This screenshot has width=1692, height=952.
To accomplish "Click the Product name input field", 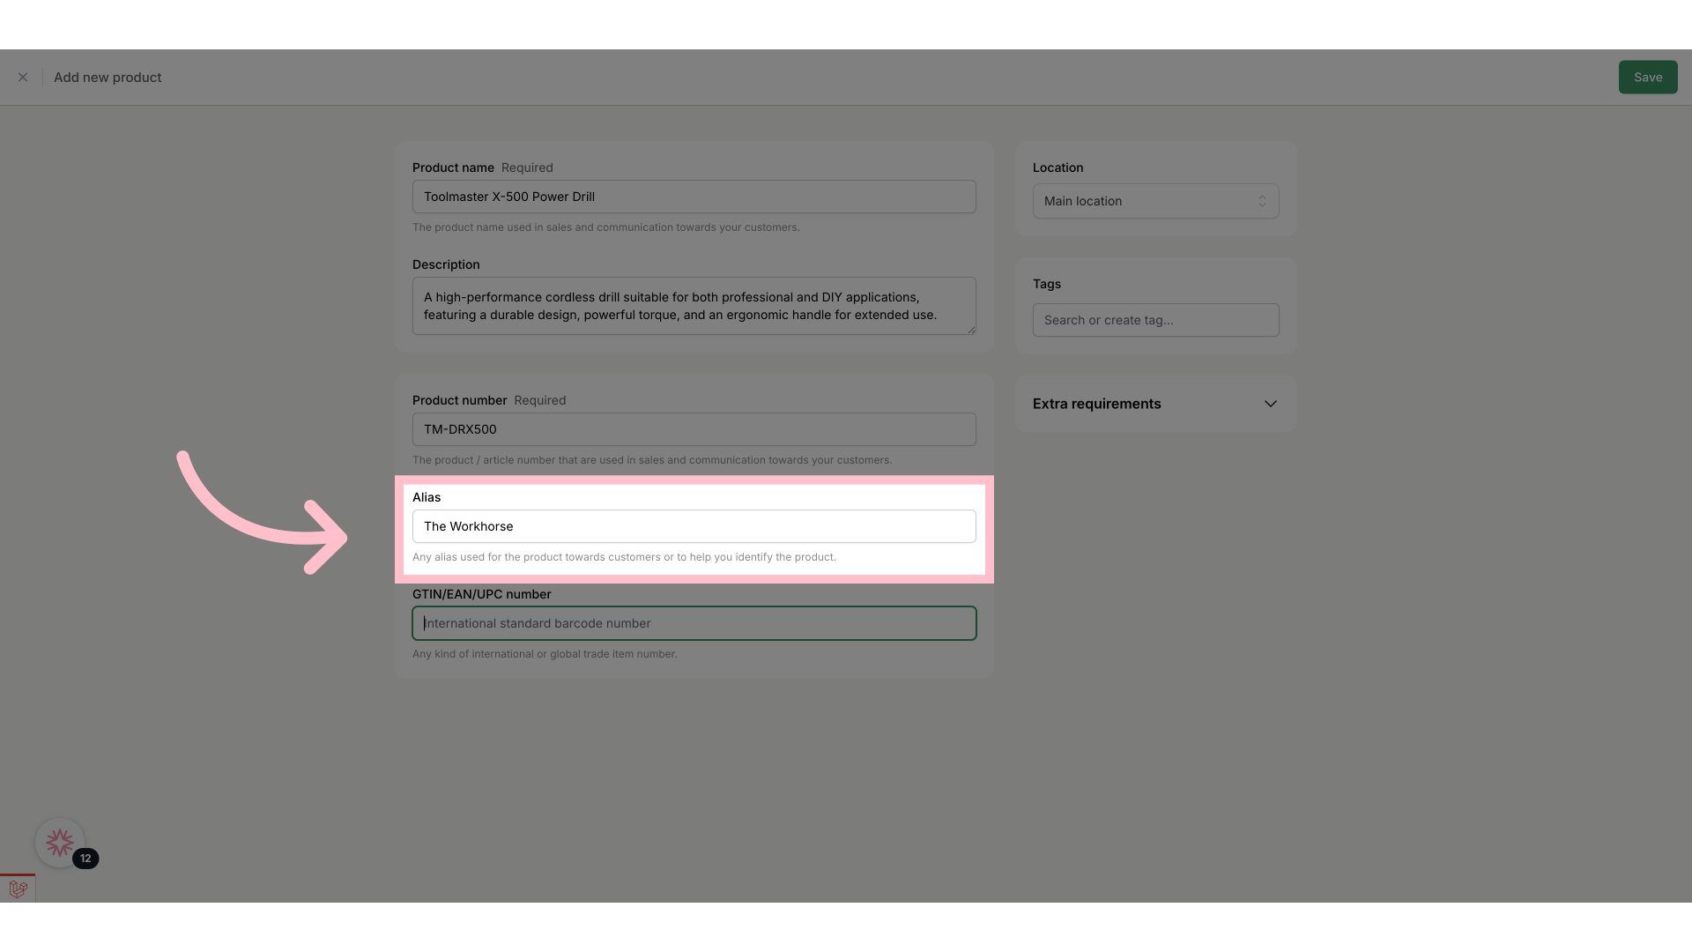I will click(694, 197).
